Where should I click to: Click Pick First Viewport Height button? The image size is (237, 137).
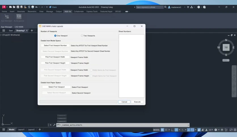point(55,63)
